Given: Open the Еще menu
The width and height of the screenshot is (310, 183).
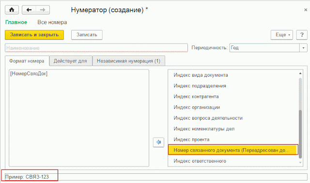Looking at the screenshot, I should pyautogui.click(x=282, y=35).
